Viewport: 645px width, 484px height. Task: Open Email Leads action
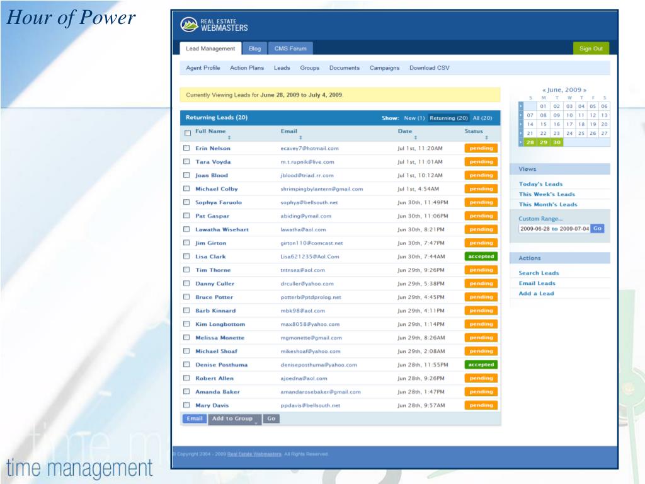(537, 283)
